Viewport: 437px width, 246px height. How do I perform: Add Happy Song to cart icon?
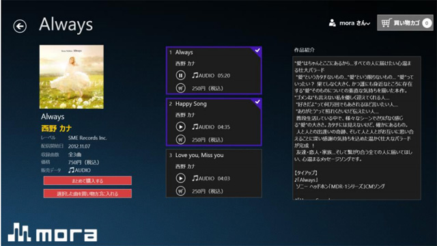[x=180, y=139]
